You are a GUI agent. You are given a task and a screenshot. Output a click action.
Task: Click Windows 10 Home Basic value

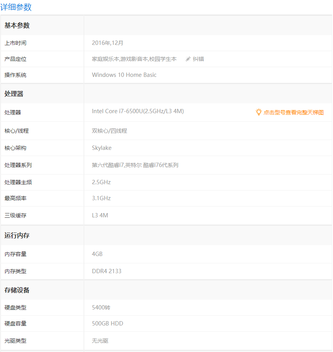[124, 75]
